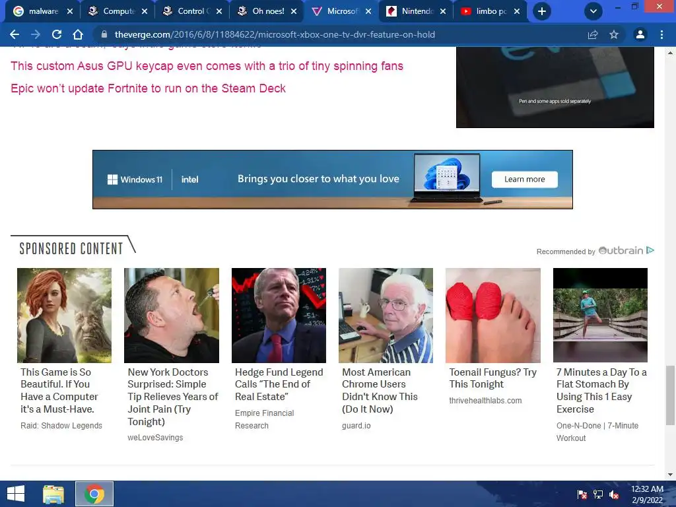676x507 pixels.
Task: Switch to the Oh noes! tab
Action: point(261,11)
